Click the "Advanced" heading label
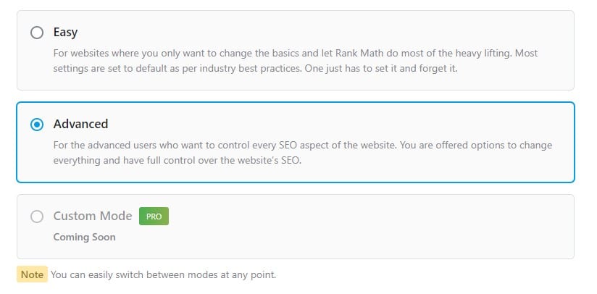597x294 pixels. 80,124
